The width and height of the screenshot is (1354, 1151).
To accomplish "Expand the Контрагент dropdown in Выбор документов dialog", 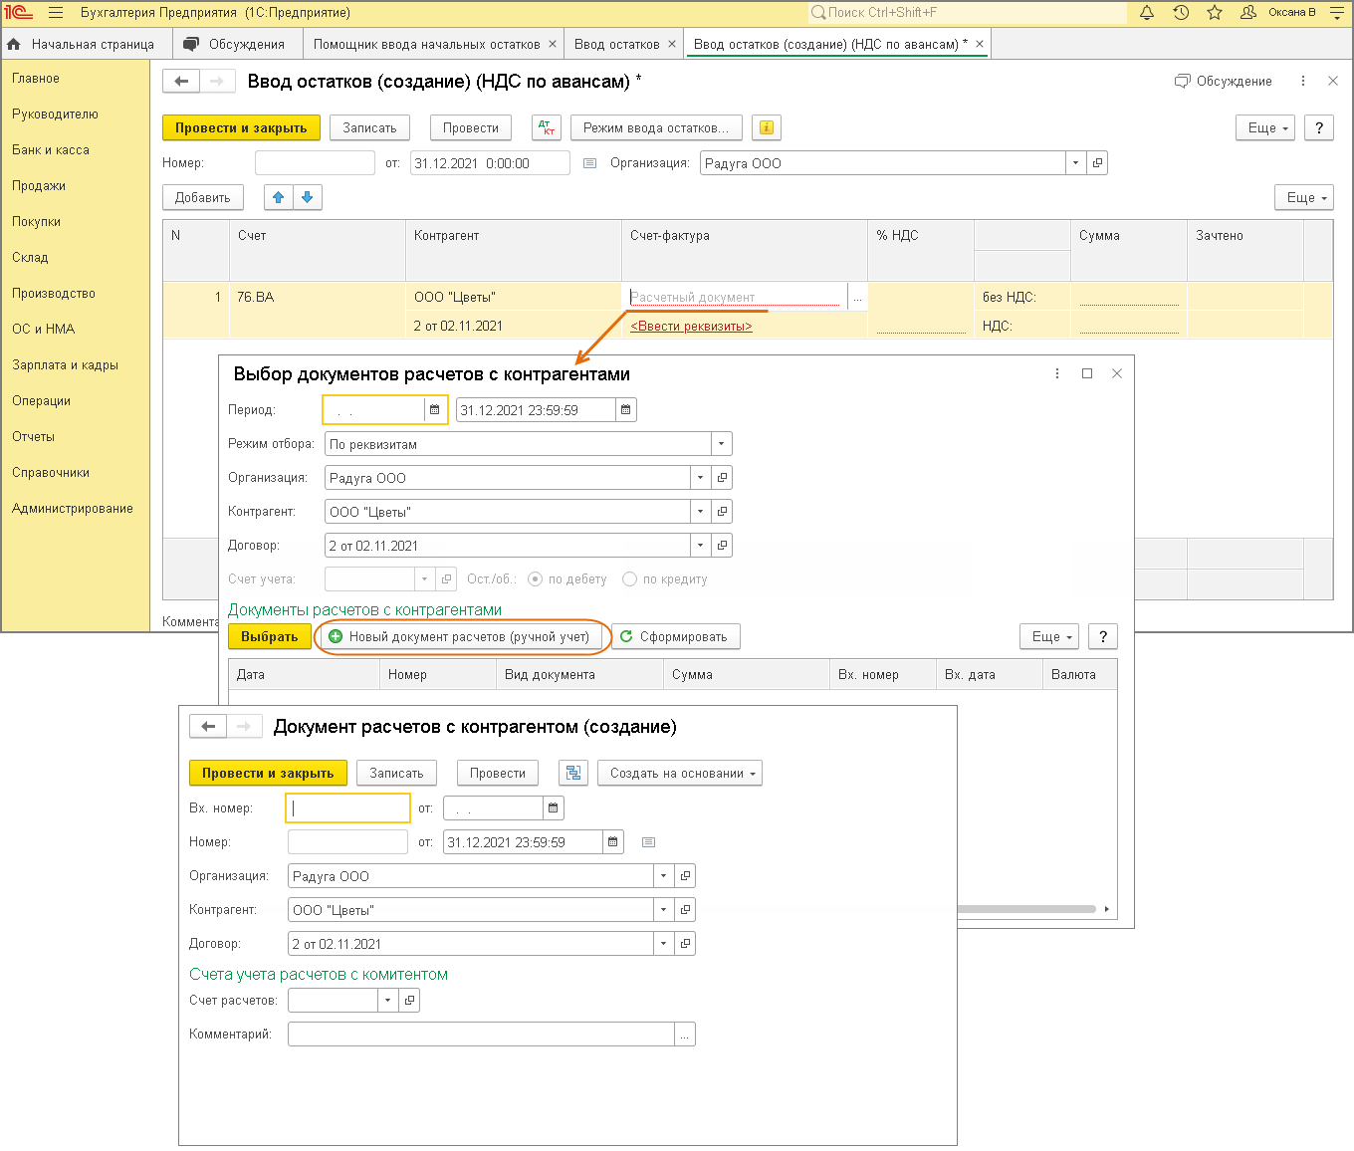I will click(x=701, y=512).
